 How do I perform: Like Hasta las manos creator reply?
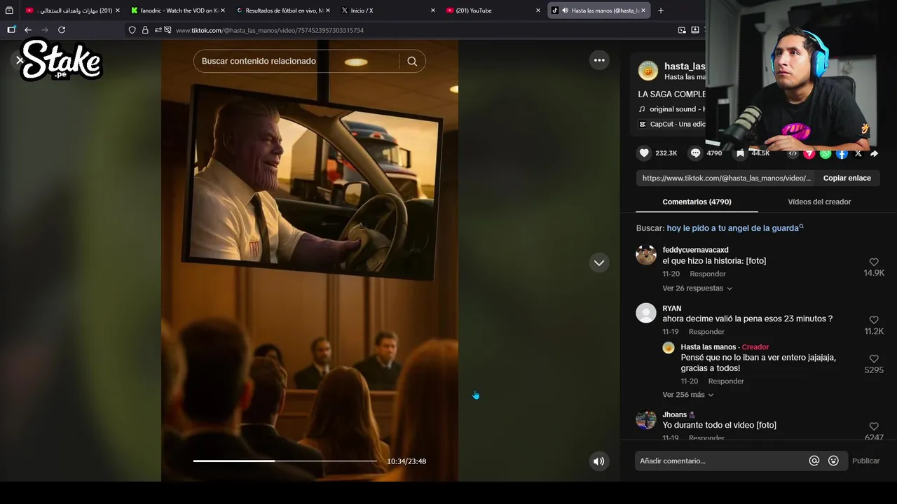(874, 359)
